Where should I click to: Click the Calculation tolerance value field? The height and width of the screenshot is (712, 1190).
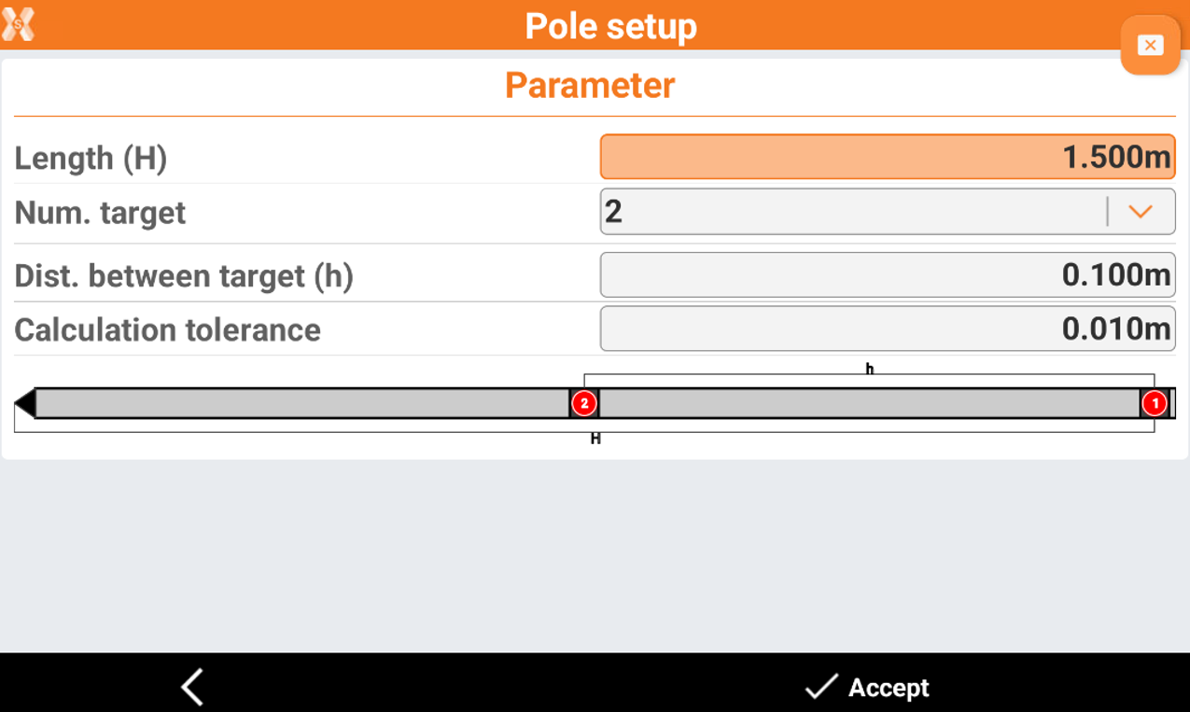coord(887,328)
